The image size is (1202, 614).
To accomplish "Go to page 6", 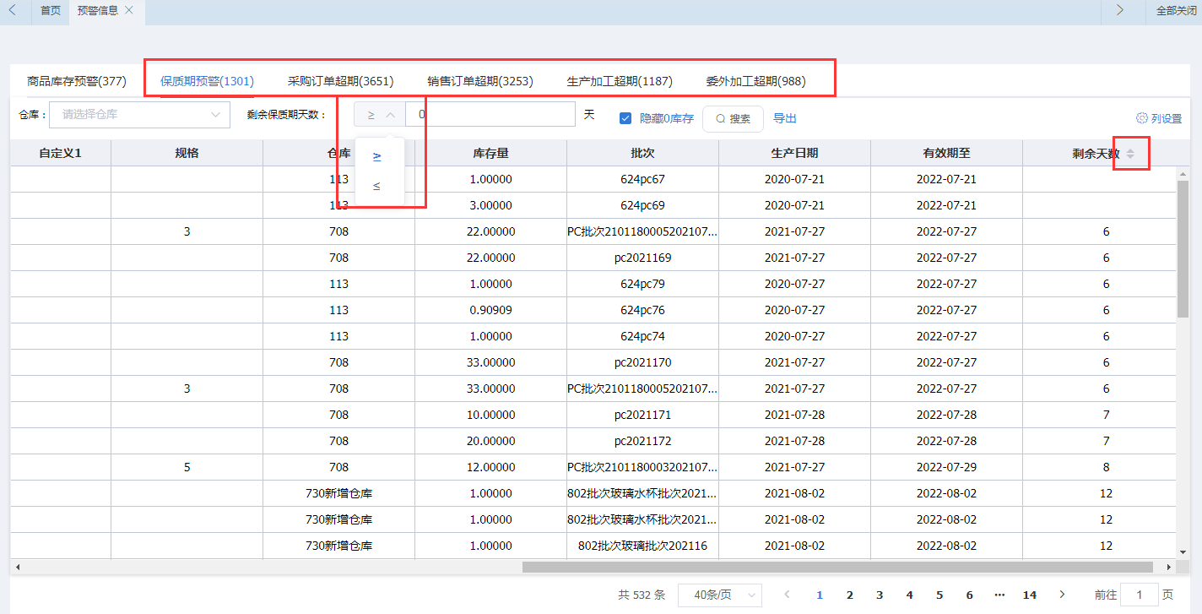I will 969,595.
